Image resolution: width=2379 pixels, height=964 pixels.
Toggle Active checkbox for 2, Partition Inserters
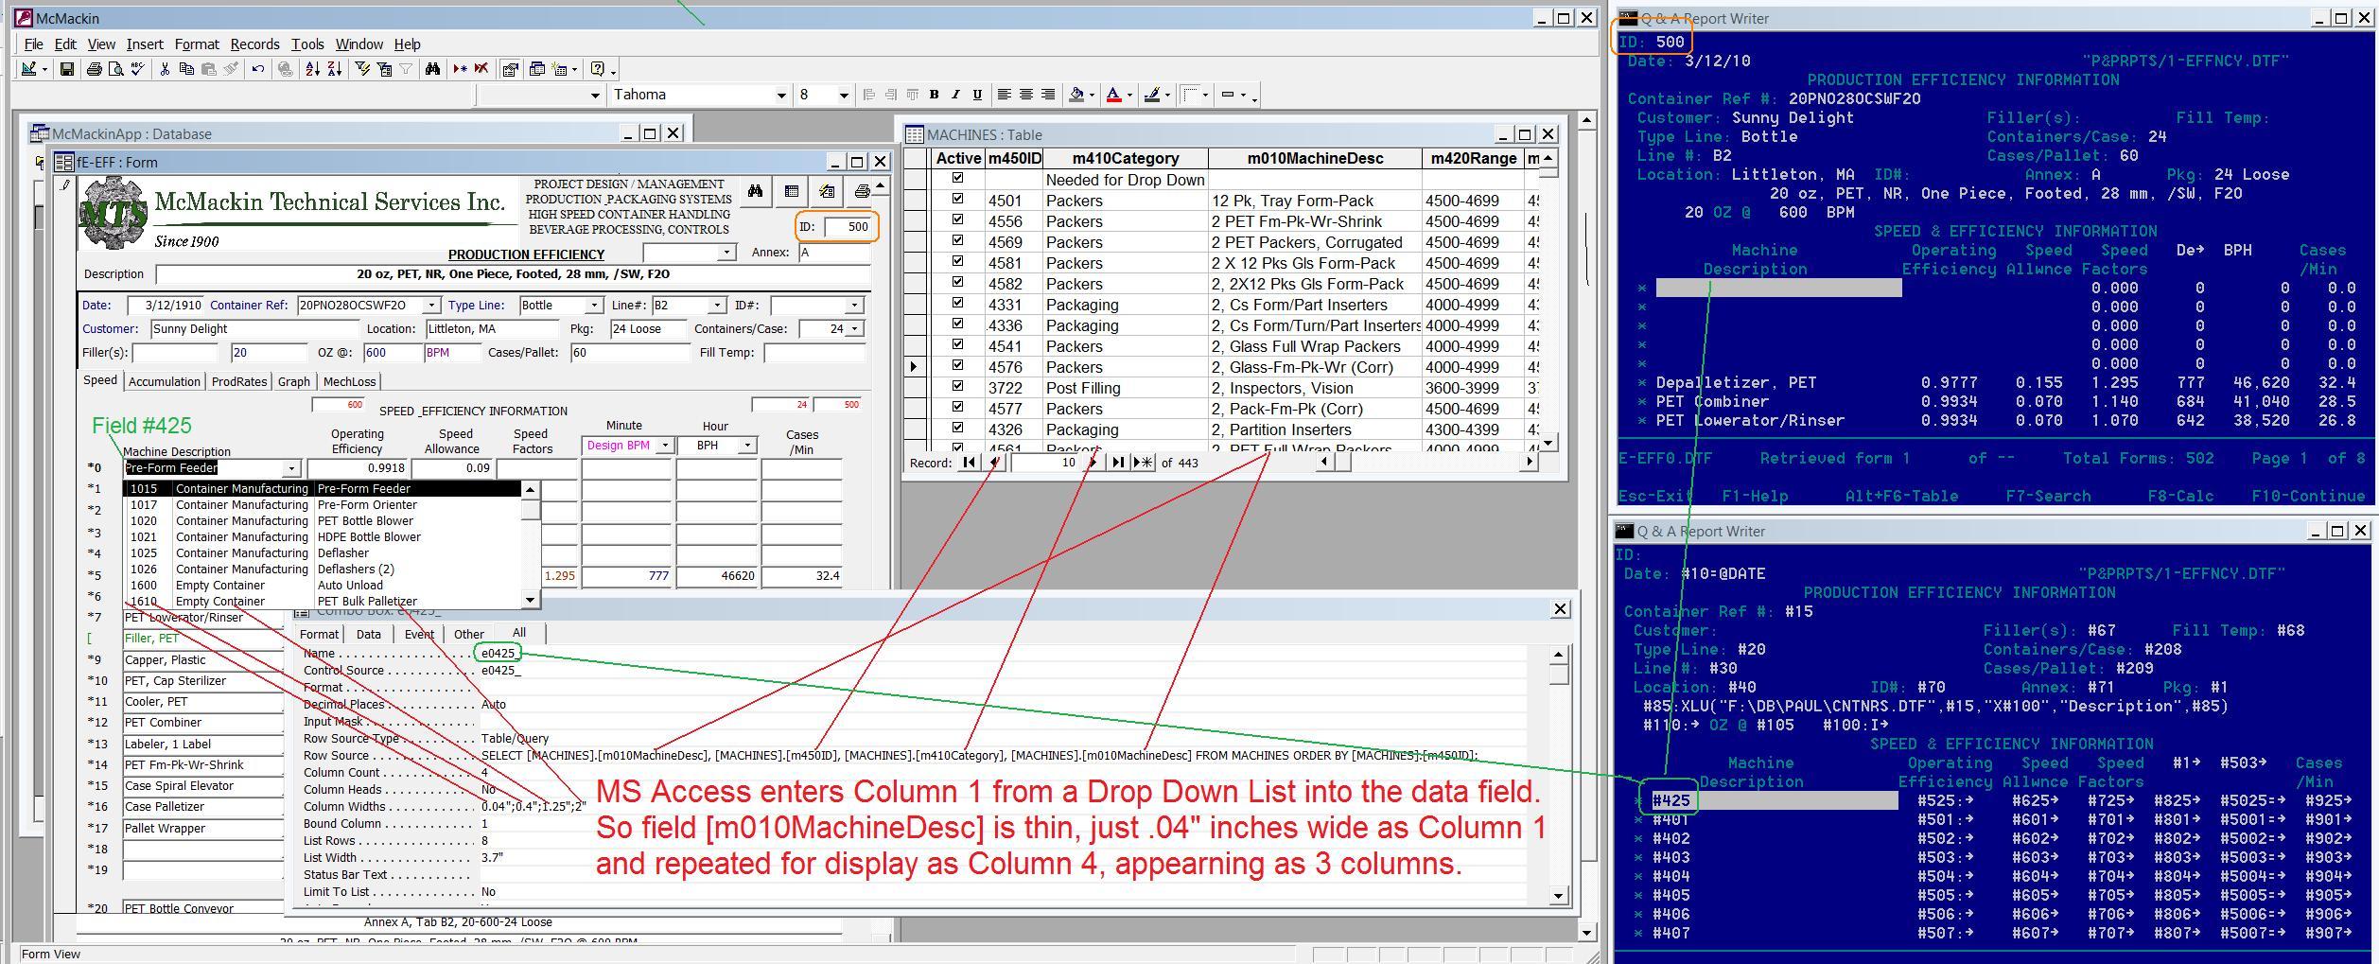958,429
